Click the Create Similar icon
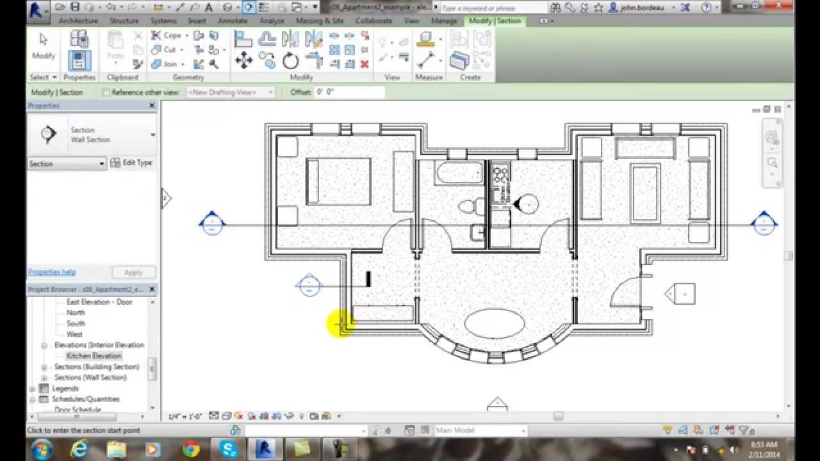This screenshot has height=461, width=820. [x=459, y=61]
